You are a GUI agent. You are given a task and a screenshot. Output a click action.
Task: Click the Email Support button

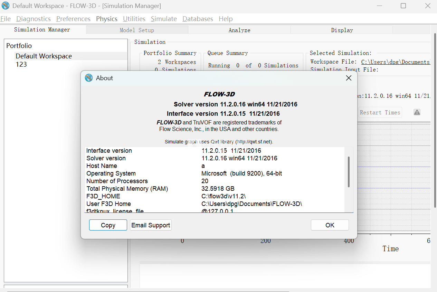151,225
